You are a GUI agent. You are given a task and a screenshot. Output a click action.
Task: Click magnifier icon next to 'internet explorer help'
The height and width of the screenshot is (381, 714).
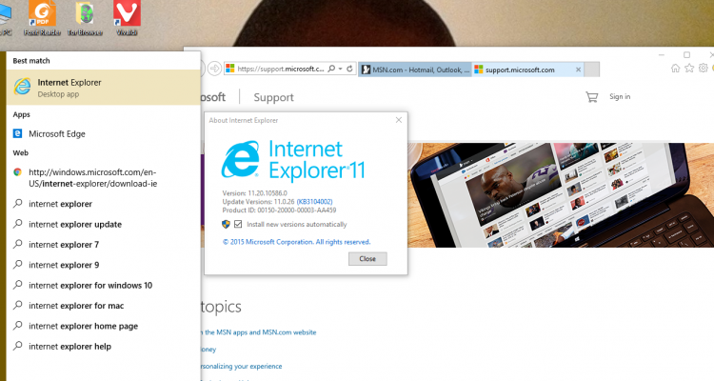point(17,346)
